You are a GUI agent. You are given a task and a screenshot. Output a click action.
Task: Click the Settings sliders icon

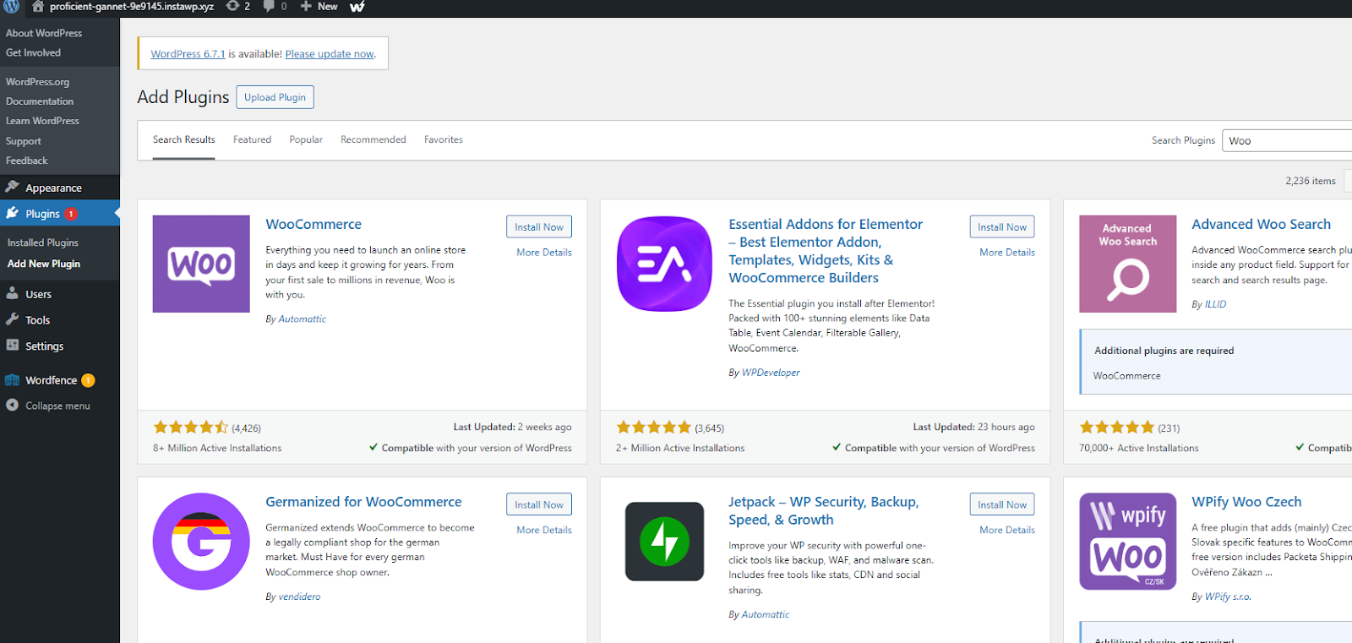pos(13,345)
